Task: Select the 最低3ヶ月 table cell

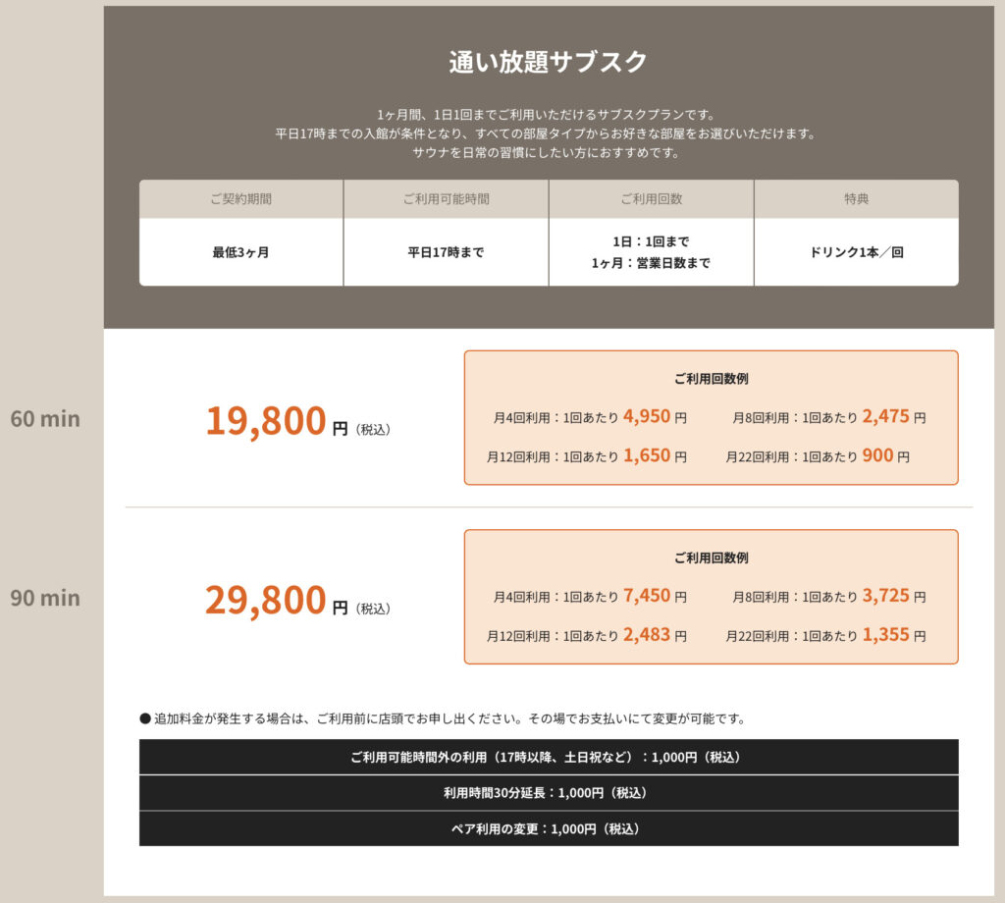Action: [x=240, y=252]
